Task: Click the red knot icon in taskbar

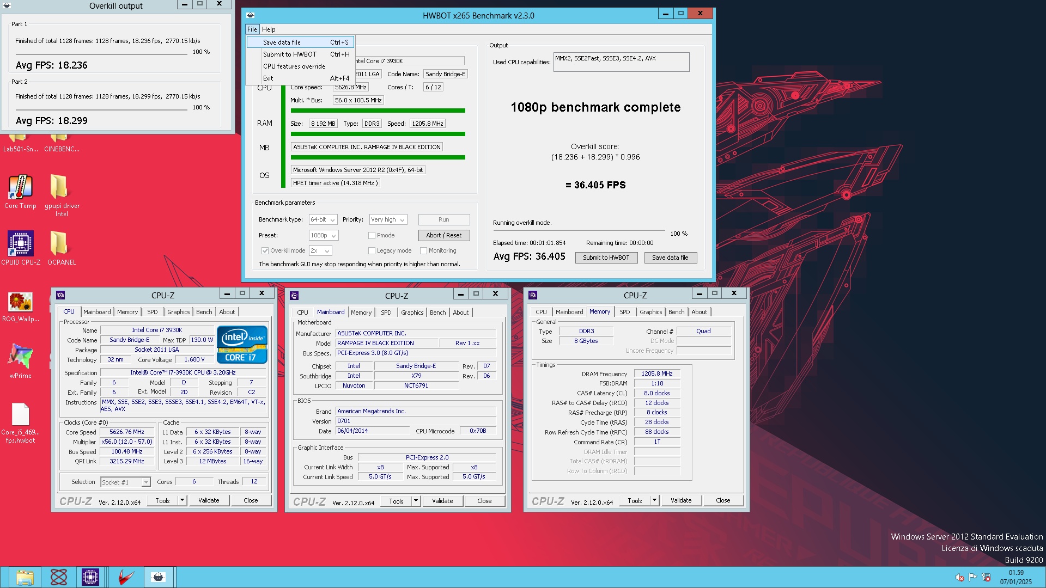Action: point(58,577)
